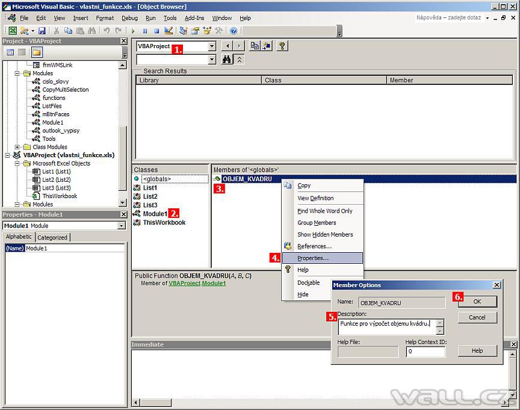Click the View Microsoft Excel toolbar icon
Screen dimensions: 520x410
[13, 31]
